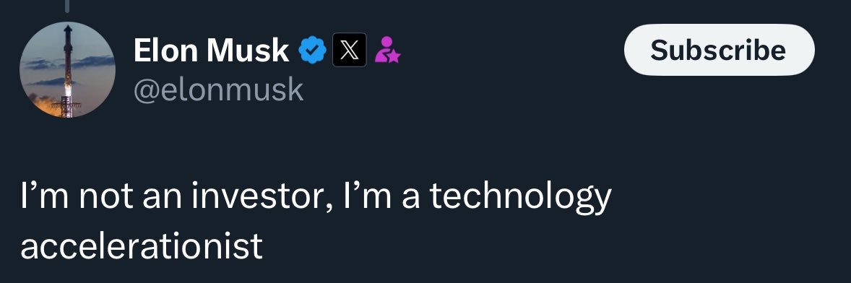
Task: Click the blue verified checkmark badge
Action: point(313,51)
